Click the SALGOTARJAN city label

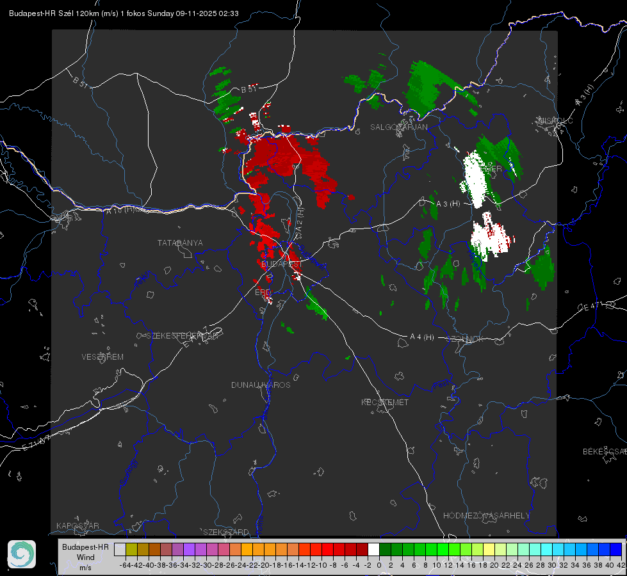point(398,127)
